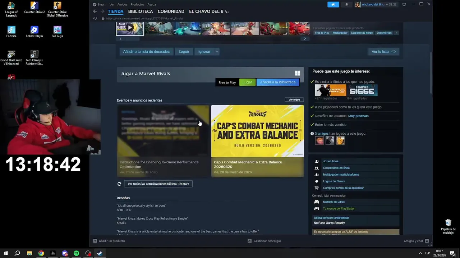This screenshot has height=258, width=460.
Task: Play the Season trailer video thumbnail
Action: pos(130,28)
